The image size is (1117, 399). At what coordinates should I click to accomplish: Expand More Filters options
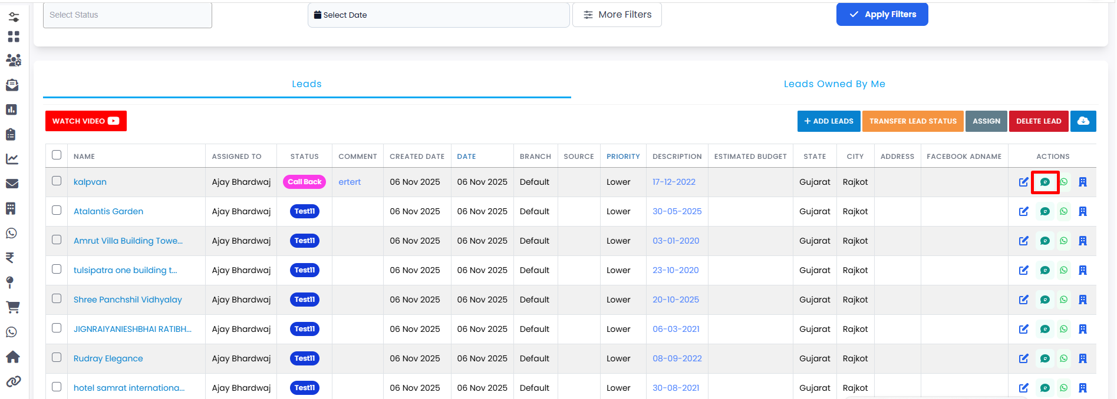tap(617, 15)
